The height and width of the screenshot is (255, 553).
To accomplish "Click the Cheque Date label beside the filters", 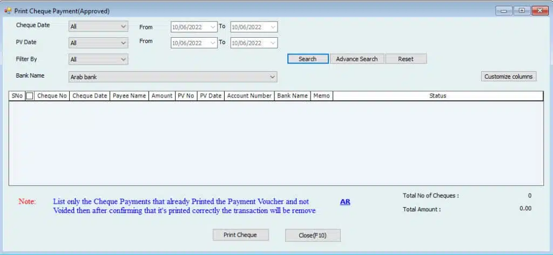I will (x=33, y=25).
